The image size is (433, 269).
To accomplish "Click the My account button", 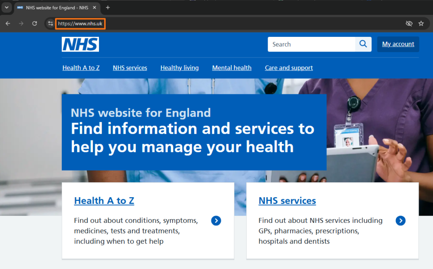I will 398,44.
